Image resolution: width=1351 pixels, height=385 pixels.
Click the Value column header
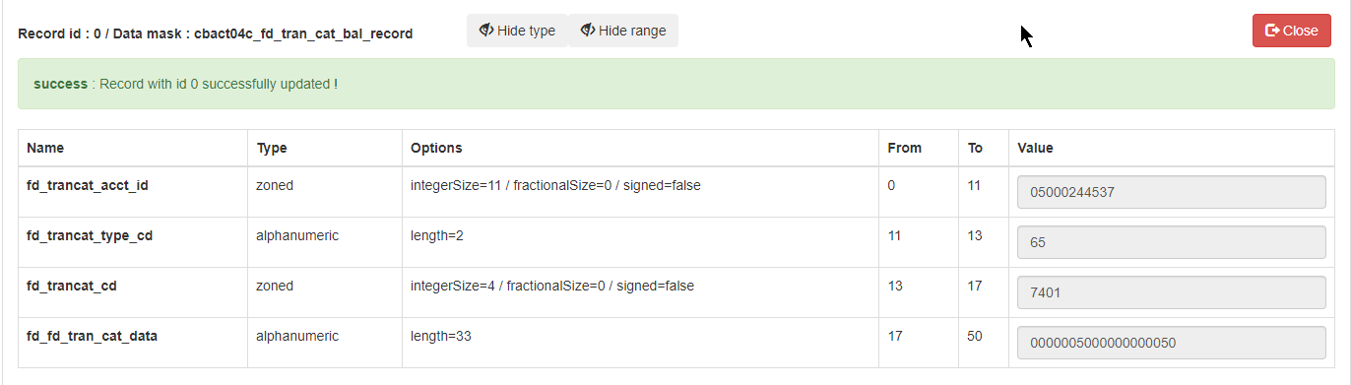coord(1035,148)
